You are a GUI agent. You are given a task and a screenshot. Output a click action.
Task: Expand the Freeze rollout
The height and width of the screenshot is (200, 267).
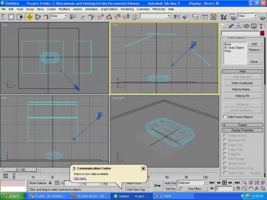pos(243,125)
